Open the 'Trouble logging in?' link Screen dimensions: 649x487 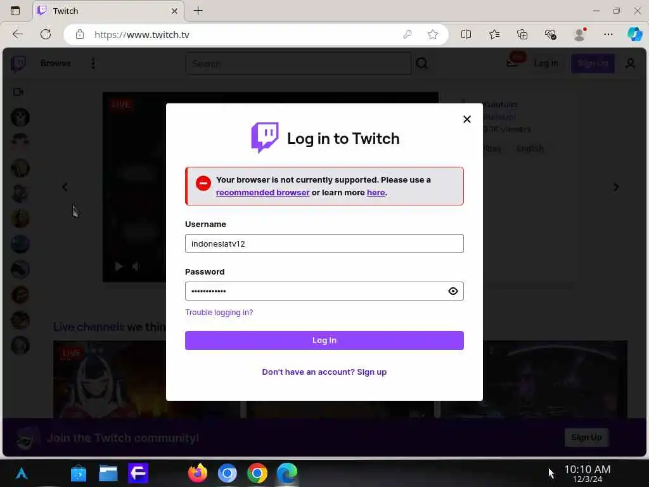[219, 312]
